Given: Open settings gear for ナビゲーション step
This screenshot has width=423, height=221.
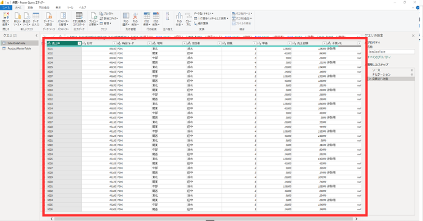Looking at the screenshot, I should coord(411,74).
